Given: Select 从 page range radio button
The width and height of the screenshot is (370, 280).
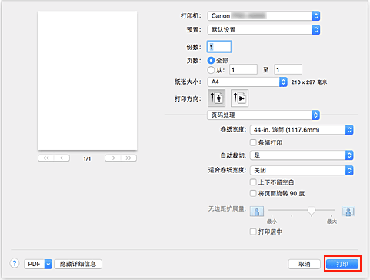Looking at the screenshot, I should point(211,70).
